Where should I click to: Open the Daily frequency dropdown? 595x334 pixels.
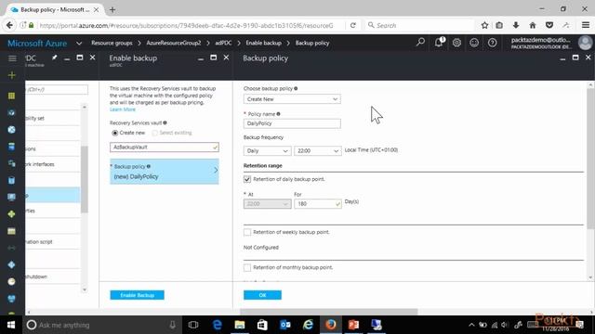pyautogui.click(x=267, y=150)
